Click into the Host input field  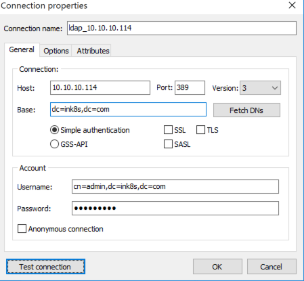click(x=100, y=88)
